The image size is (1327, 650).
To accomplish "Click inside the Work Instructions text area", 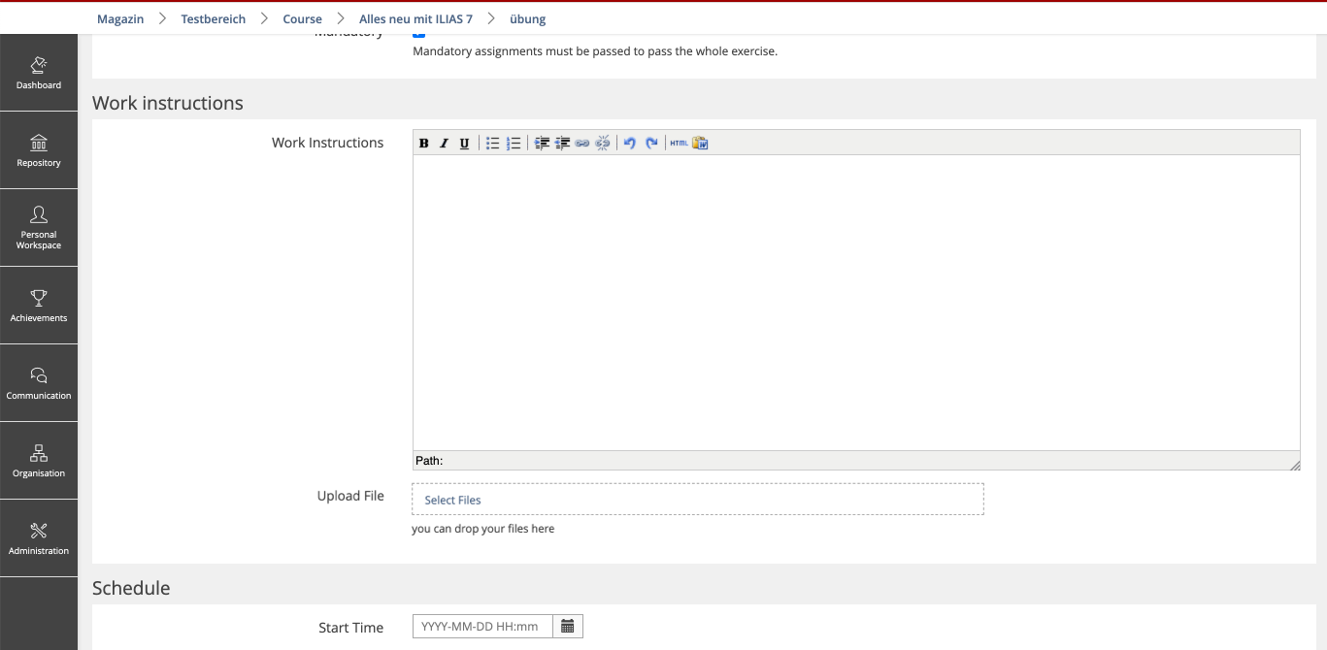I will point(855,302).
